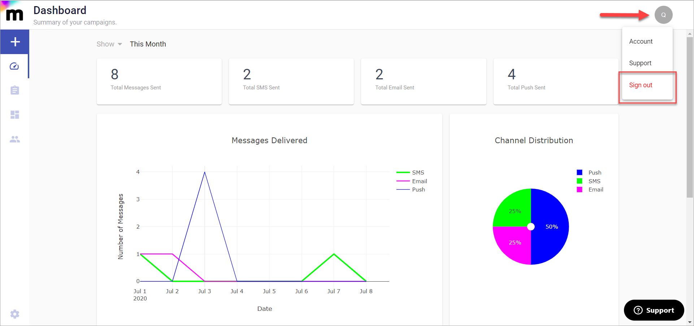Click the 'Channel Distribution' chart title

pyautogui.click(x=534, y=140)
